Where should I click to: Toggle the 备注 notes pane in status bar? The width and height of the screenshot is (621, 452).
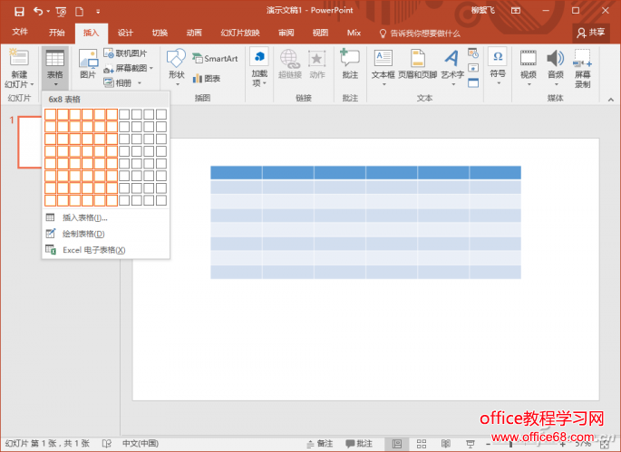[320, 444]
